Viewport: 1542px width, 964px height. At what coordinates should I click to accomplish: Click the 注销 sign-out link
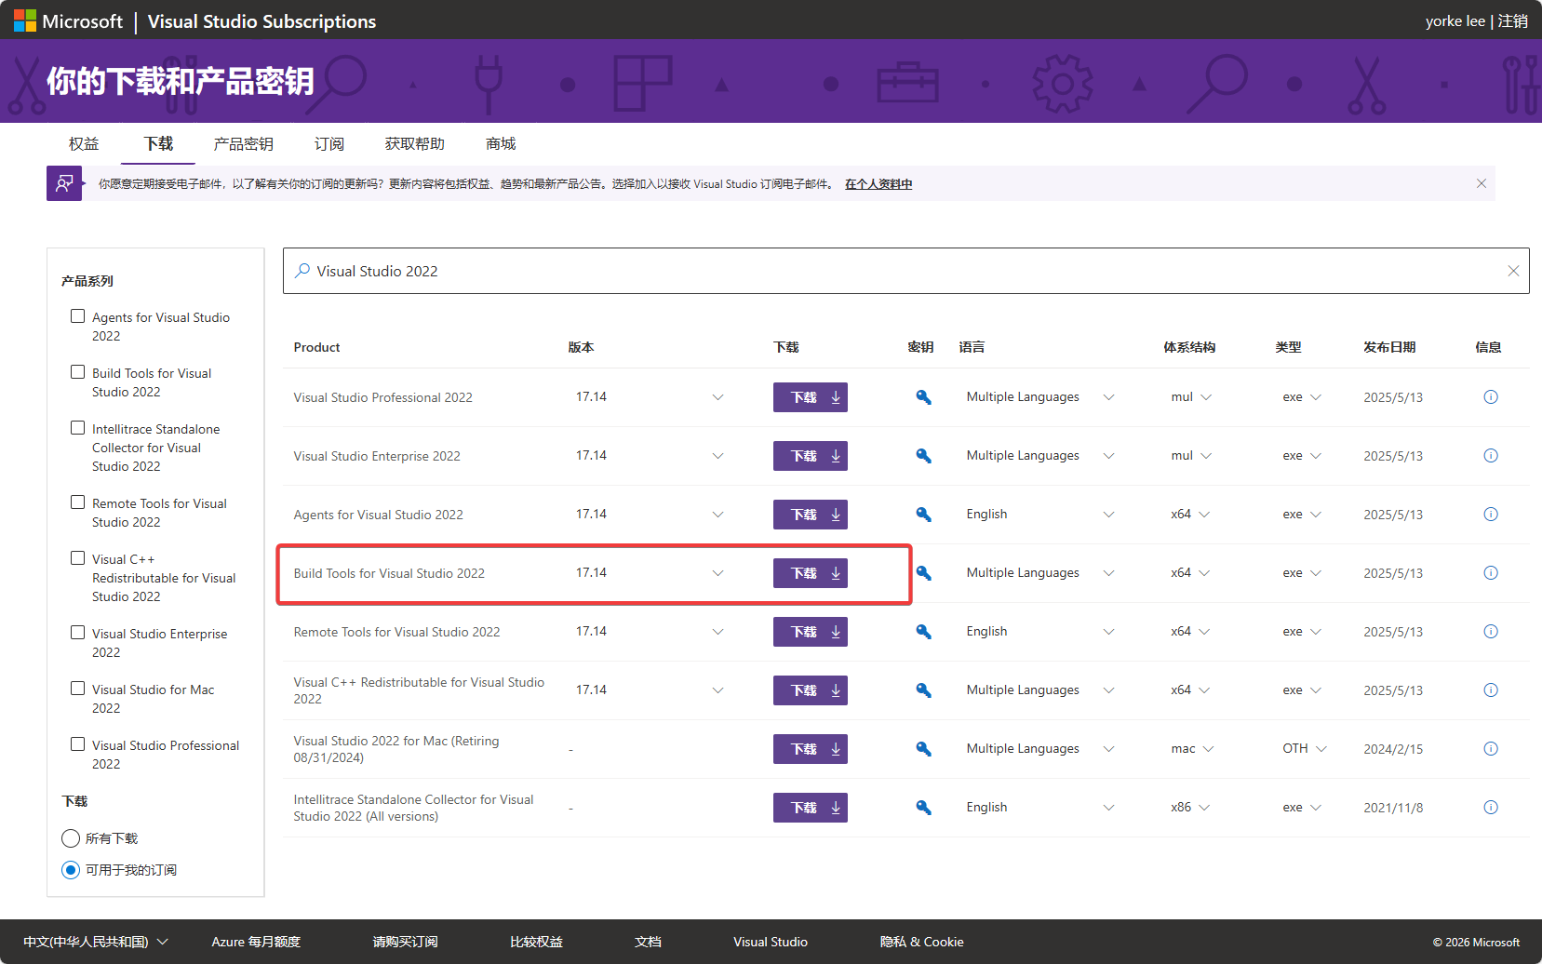click(1512, 20)
